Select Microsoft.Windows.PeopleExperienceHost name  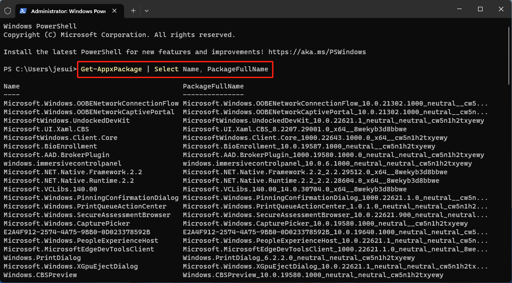(81, 241)
